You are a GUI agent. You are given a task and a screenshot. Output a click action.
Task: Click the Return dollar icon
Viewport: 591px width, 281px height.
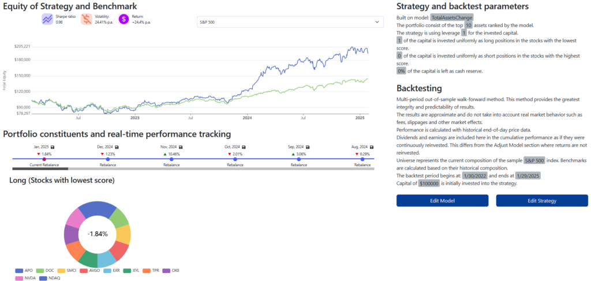pos(124,20)
